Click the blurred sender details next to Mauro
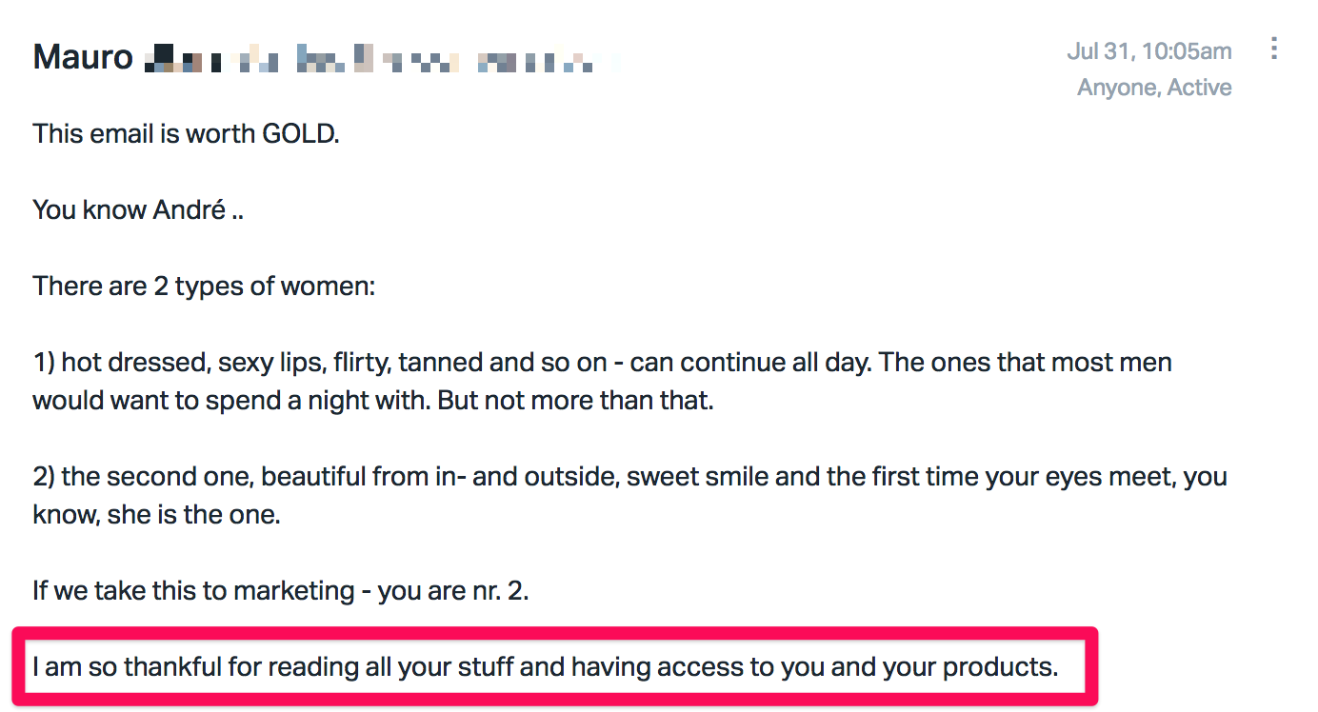Screen dimensions: 1318x712 [378, 59]
